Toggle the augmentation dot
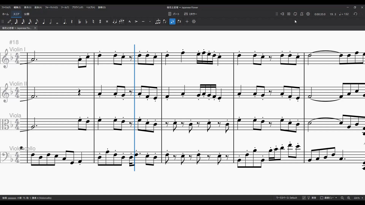The height and width of the screenshot is (205, 365). 65,22
